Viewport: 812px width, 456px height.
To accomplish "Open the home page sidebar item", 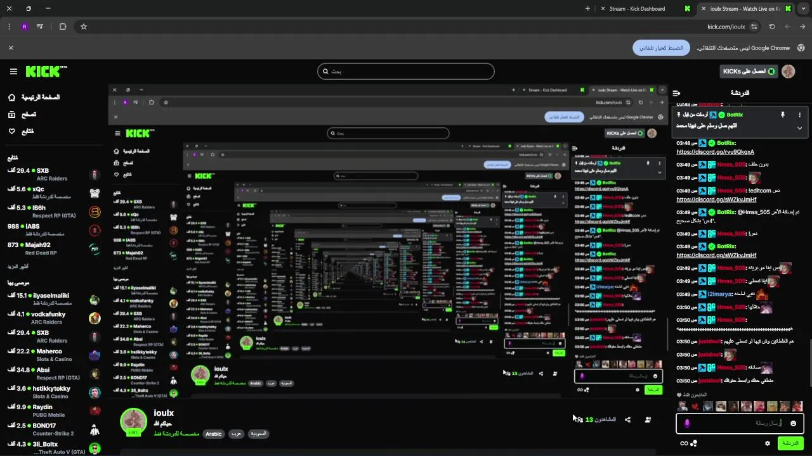I will point(34,97).
